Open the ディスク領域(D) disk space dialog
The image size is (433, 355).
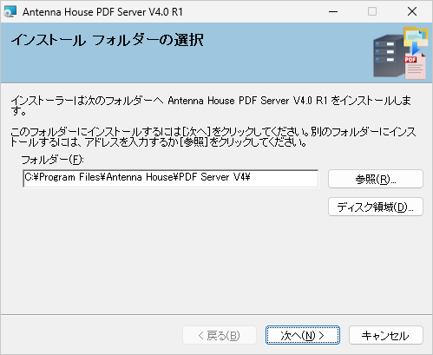[376, 207]
